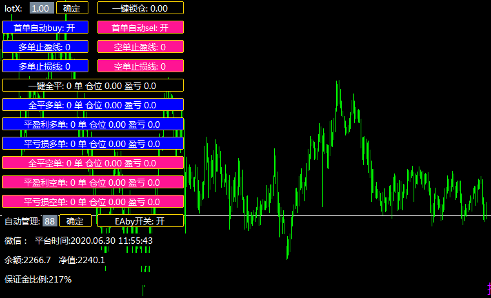The image size is (491, 298).
Task: Click the 全平空单 button
Action: click(93, 163)
